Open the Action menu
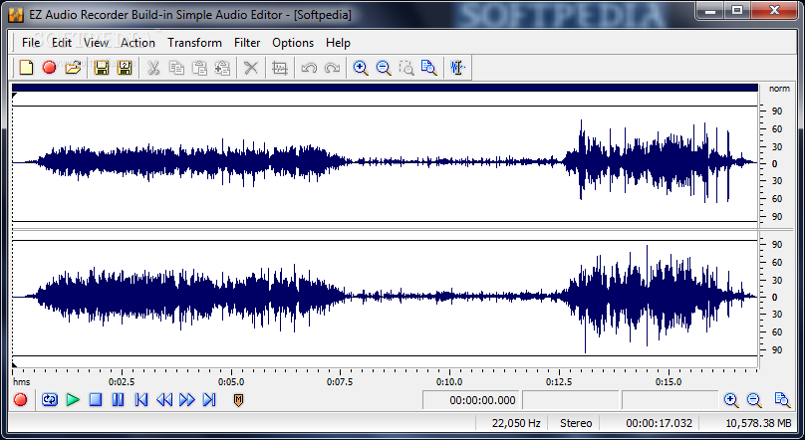This screenshot has width=805, height=440. 137,43
